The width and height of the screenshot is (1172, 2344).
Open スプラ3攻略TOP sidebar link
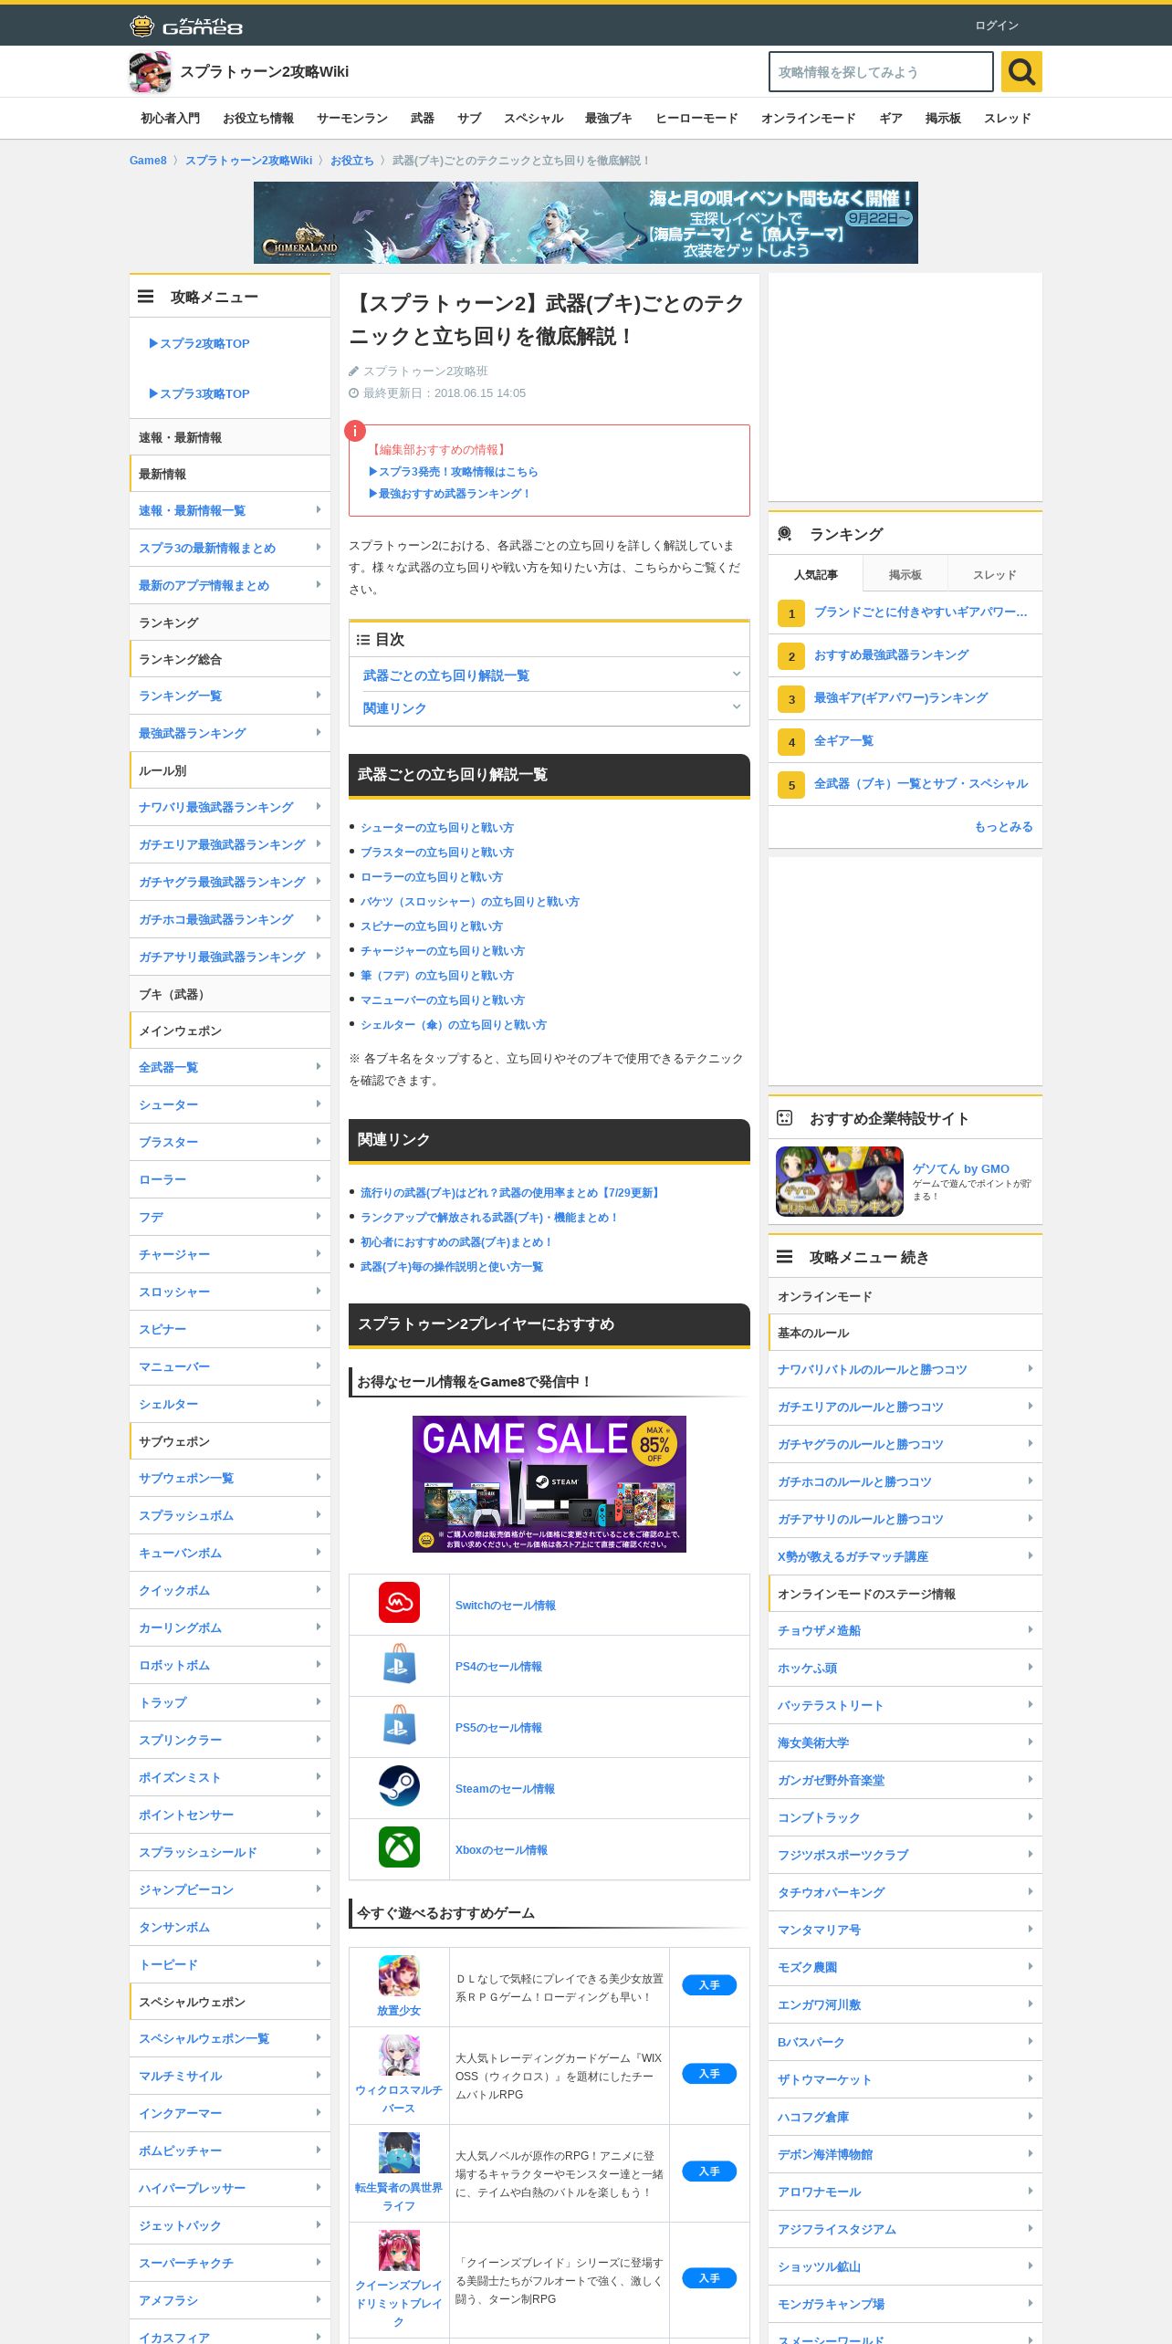[x=199, y=394]
